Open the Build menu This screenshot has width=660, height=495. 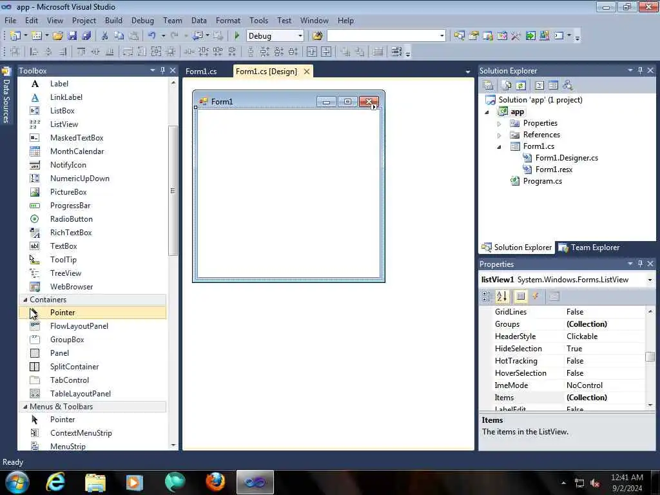pyautogui.click(x=113, y=21)
